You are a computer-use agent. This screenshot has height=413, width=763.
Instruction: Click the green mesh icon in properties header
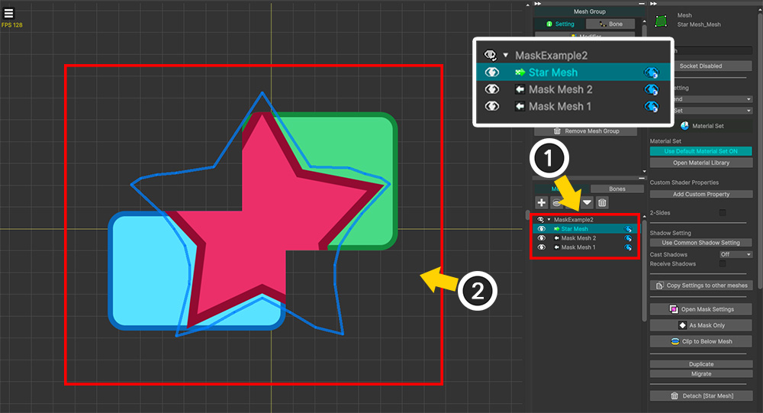point(661,20)
